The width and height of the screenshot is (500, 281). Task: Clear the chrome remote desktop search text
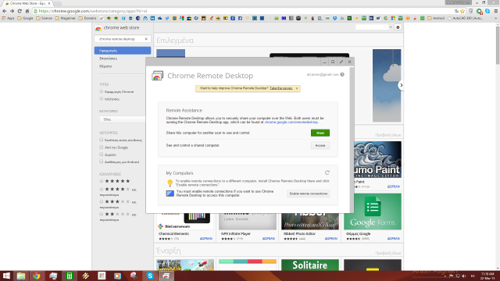[x=146, y=39]
